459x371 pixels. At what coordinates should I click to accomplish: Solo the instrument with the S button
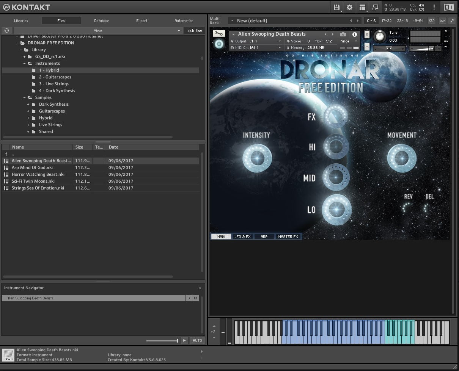click(367, 34)
